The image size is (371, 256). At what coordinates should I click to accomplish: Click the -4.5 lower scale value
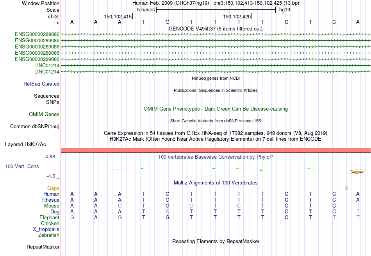pyautogui.click(x=51, y=176)
